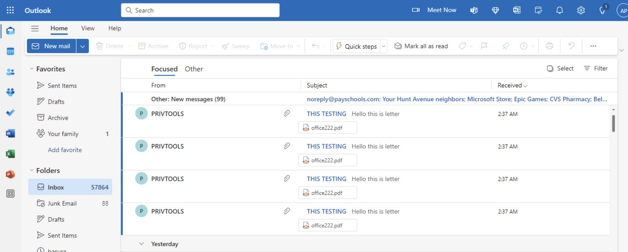
Task: Collapse the Favorites section
Action: (x=32, y=69)
